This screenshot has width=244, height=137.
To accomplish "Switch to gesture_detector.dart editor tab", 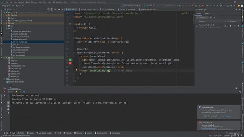I will (x=148, y=10).
